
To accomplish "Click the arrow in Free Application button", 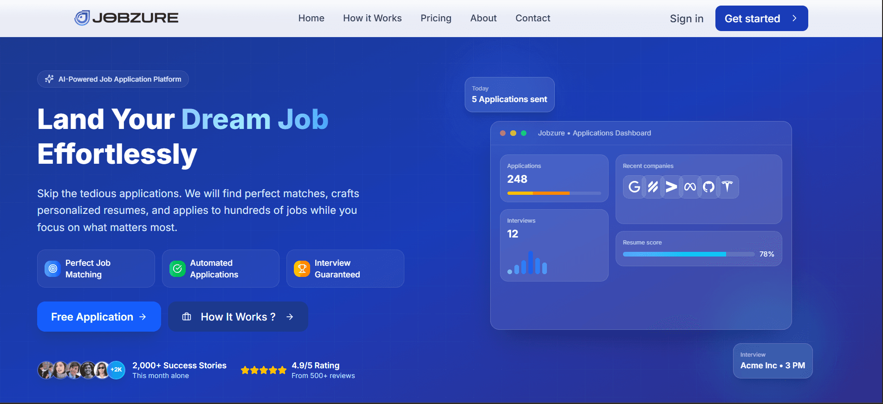I will click(x=143, y=317).
